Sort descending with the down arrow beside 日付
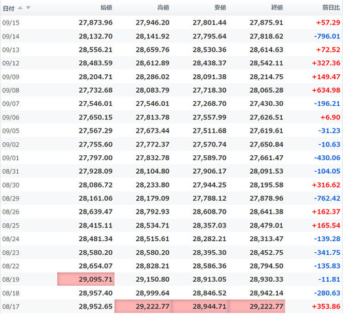This screenshot has width=343, height=314. 28,8
